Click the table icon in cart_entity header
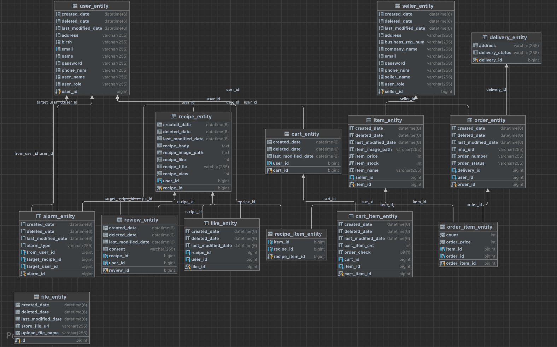 [287, 134]
